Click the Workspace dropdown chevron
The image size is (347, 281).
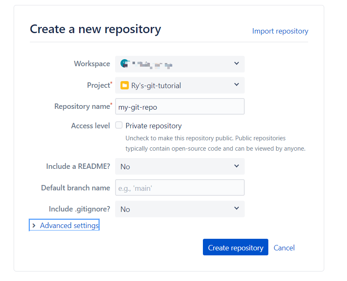(x=236, y=63)
